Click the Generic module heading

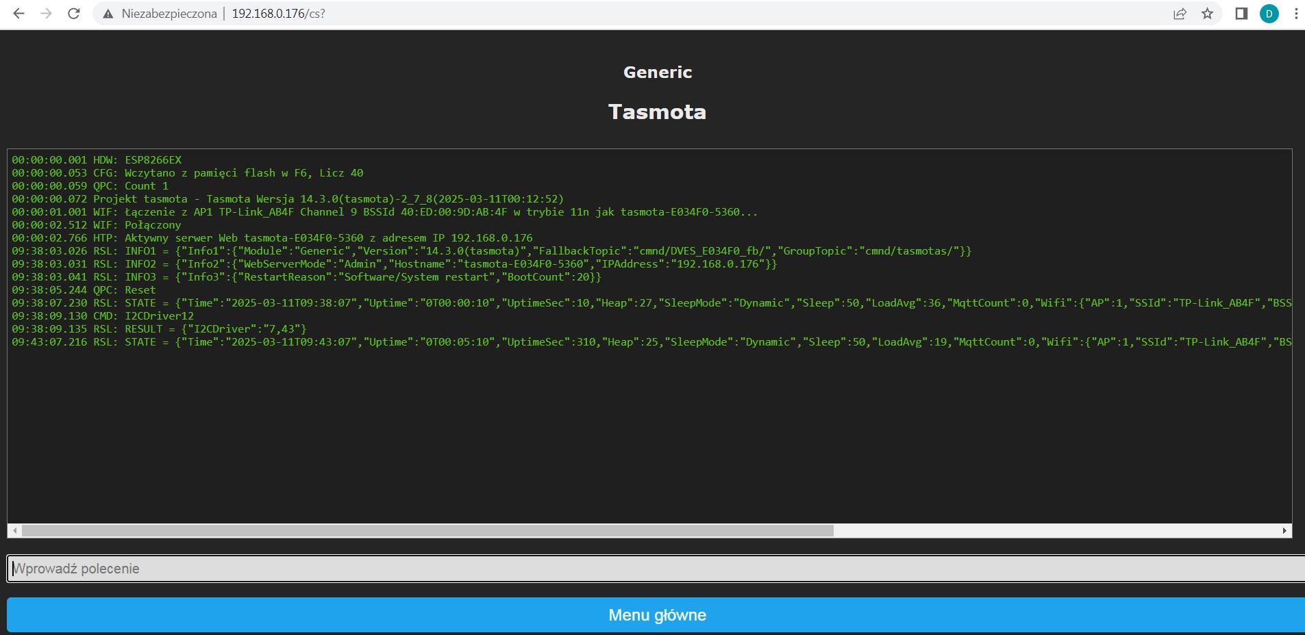click(x=658, y=72)
